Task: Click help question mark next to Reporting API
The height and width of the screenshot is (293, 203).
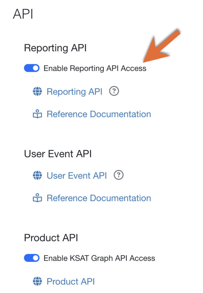Action: click(114, 91)
